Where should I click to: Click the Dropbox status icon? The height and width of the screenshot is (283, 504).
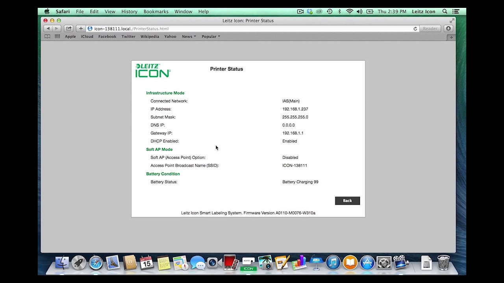tap(310, 11)
